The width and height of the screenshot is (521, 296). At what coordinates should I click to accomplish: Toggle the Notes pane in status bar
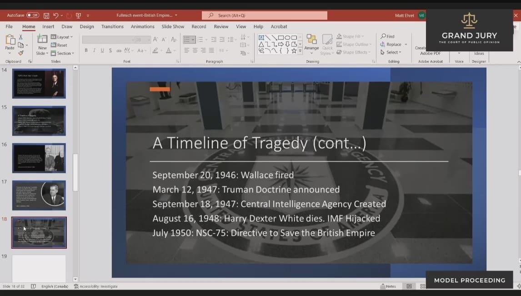388,286
